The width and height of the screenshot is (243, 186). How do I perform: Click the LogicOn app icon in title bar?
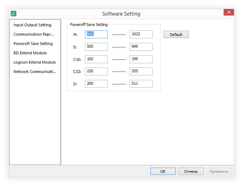point(14,13)
